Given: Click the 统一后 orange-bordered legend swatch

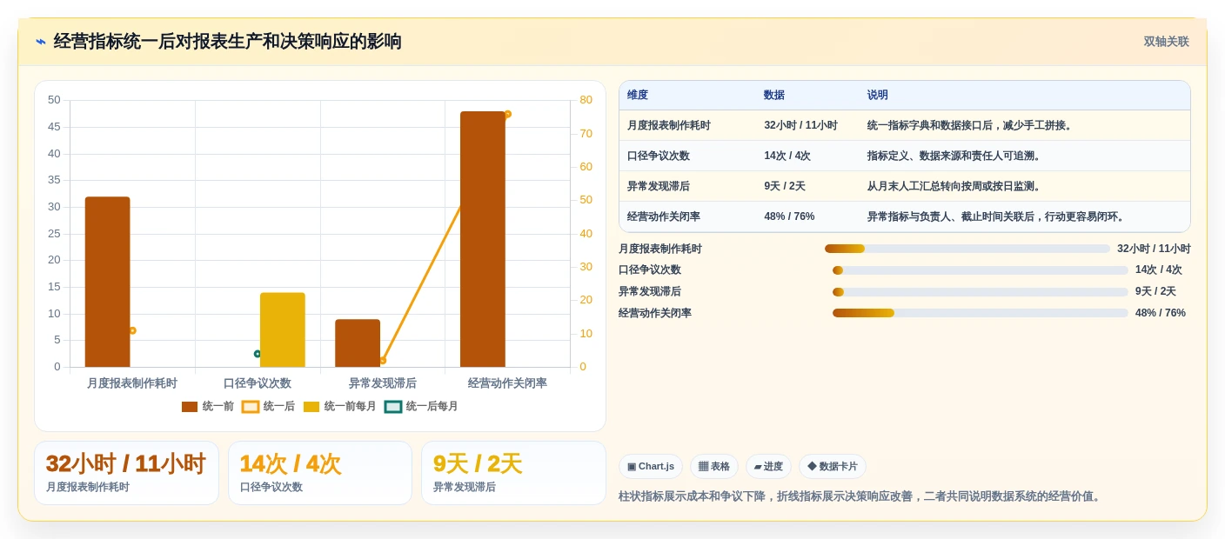Looking at the screenshot, I should [x=251, y=407].
